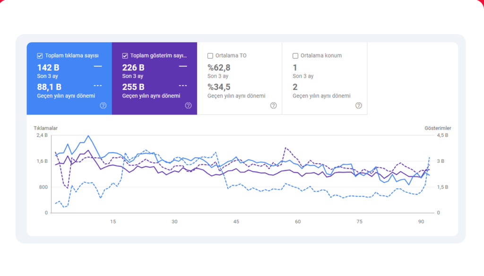Click the solid line legend on impressions card
The image size is (484, 276).
point(183,66)
